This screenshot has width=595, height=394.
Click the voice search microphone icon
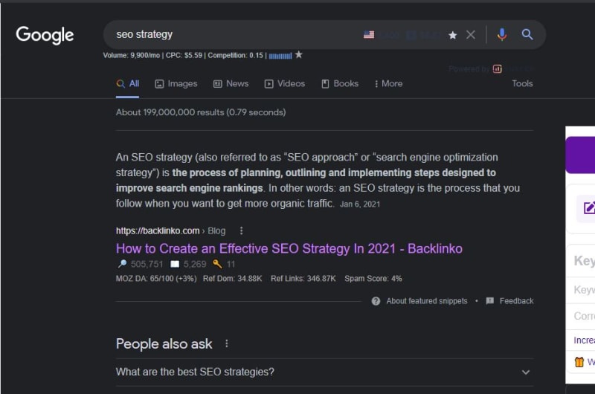[501, 34]
